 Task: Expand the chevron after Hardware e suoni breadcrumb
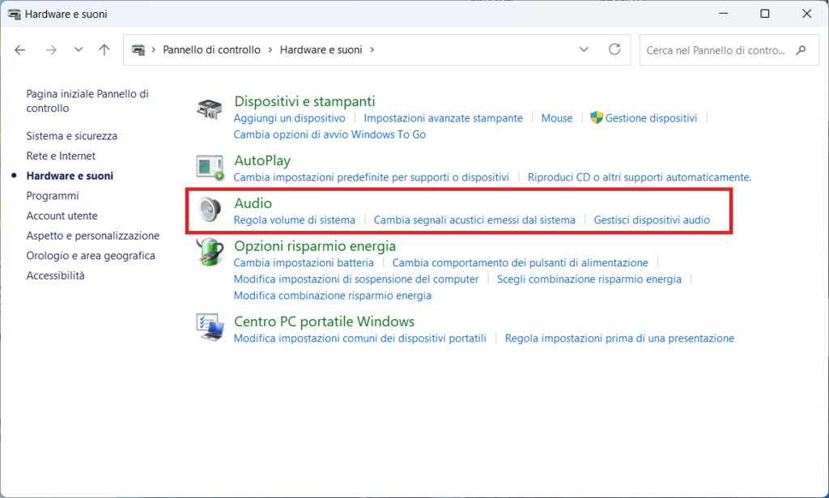coord(372,50)
